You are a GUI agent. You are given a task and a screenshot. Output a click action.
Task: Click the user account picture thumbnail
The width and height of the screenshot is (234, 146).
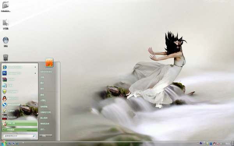(x=49, y=62)
